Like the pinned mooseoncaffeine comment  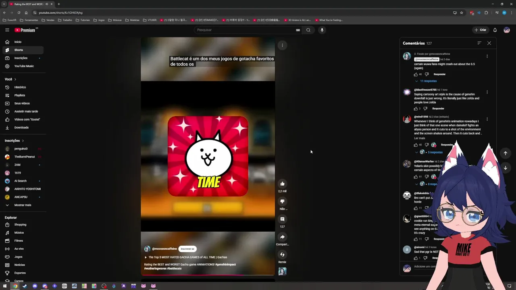tap(416, 74)
